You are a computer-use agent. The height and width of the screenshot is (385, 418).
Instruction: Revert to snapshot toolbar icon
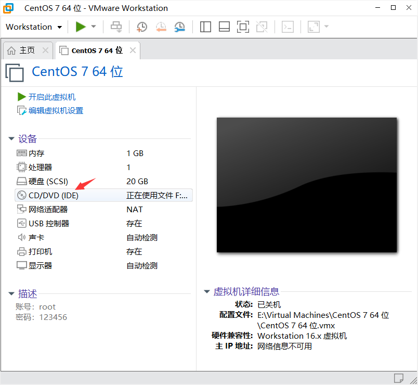point(161,27)
